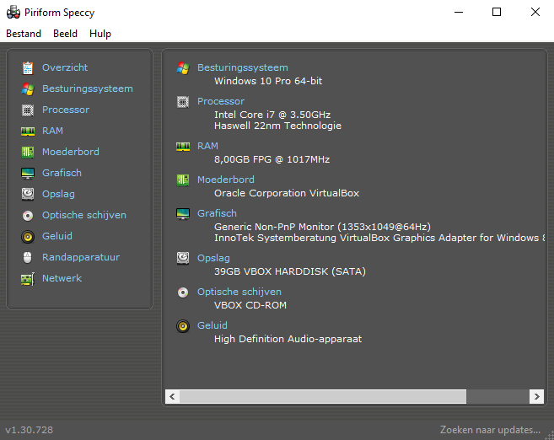Click the monitor icon beside Grafisch in sidebar
The width and height of the screenshot is (554, 440).
click(28, 173)
